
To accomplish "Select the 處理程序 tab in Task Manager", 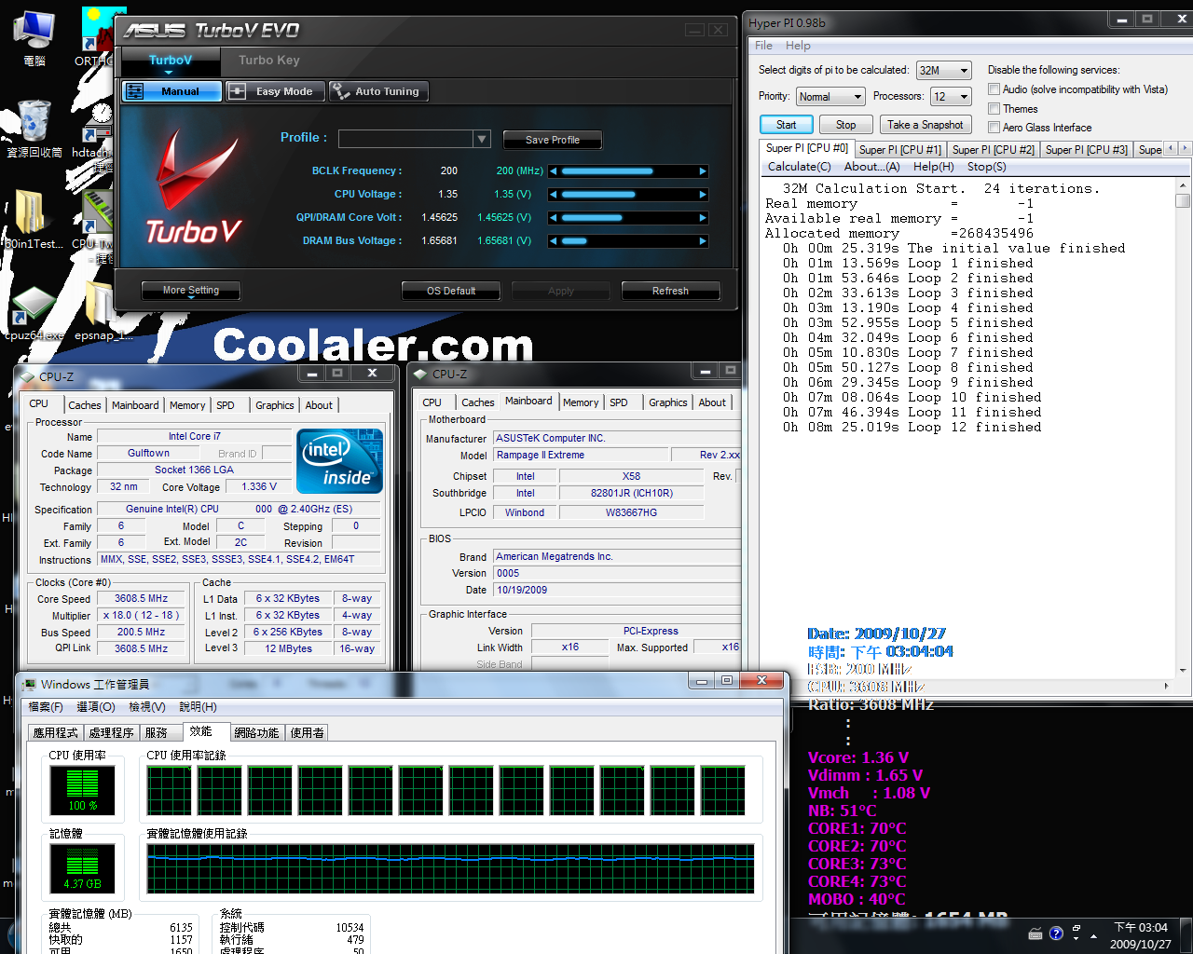I will (x=111, y=733).
